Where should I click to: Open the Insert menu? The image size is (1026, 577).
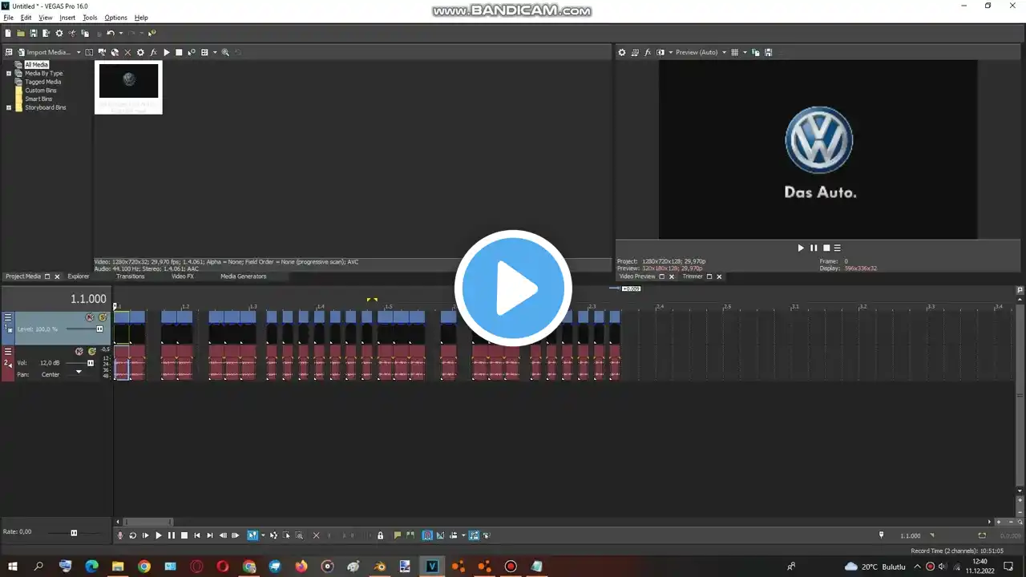pos(67,18)
